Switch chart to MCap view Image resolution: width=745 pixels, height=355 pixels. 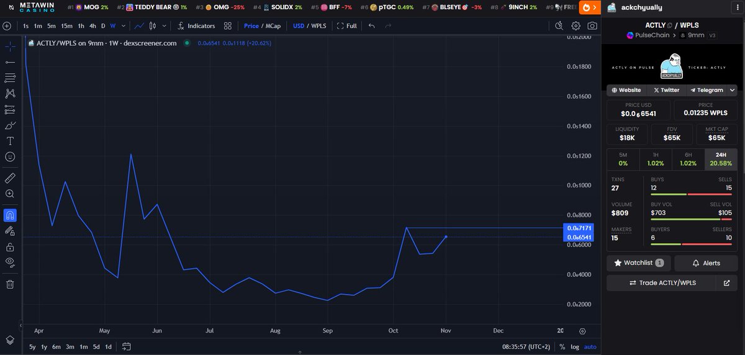pos(274,26)
